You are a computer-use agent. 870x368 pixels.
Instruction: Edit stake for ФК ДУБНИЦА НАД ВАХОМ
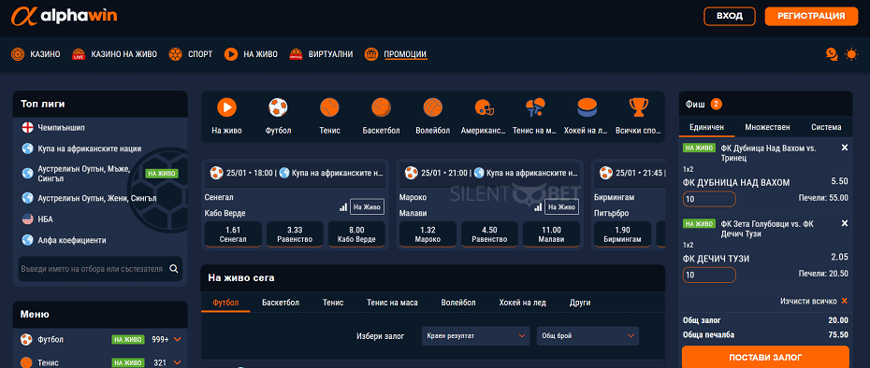coord(709,199)
